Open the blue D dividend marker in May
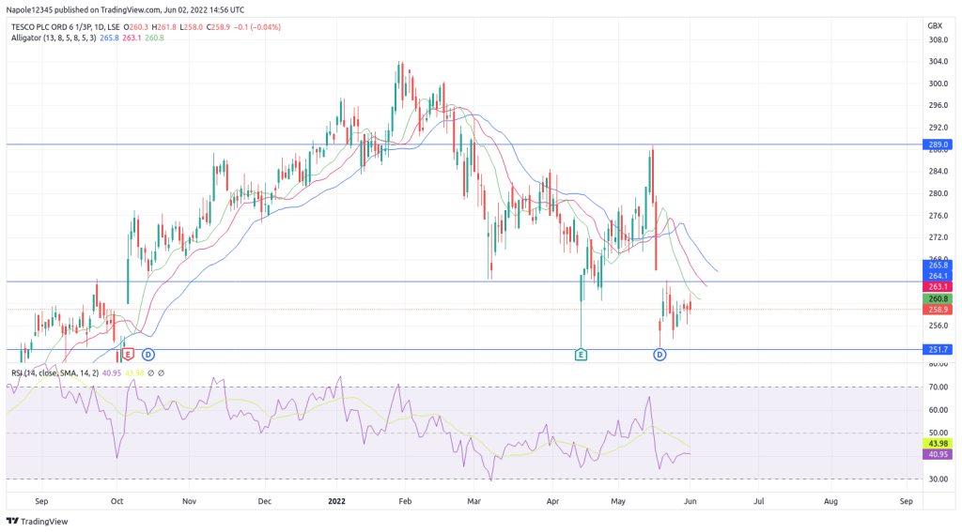The width and height of the screenshot is (962, 532). [x=659, y=355]
